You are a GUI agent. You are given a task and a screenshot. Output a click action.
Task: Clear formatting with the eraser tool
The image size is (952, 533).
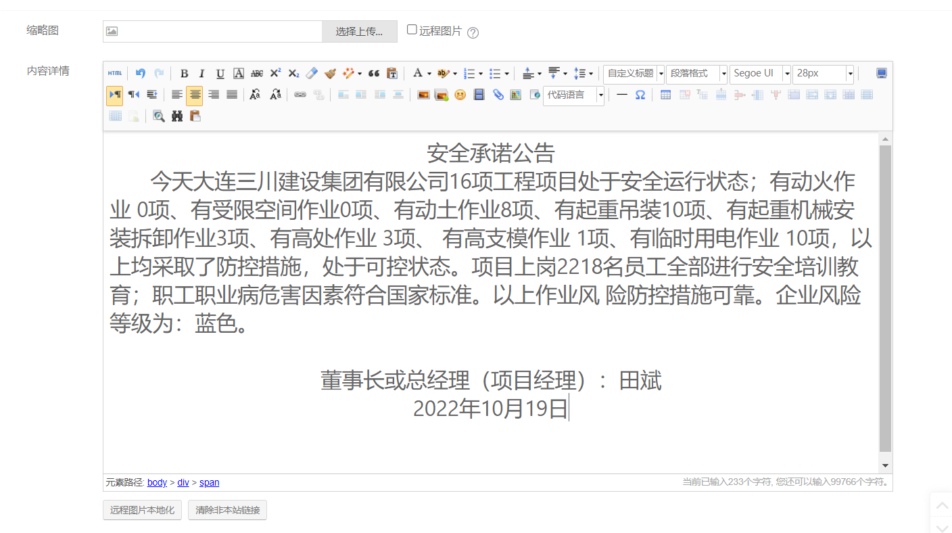(312, 73)
